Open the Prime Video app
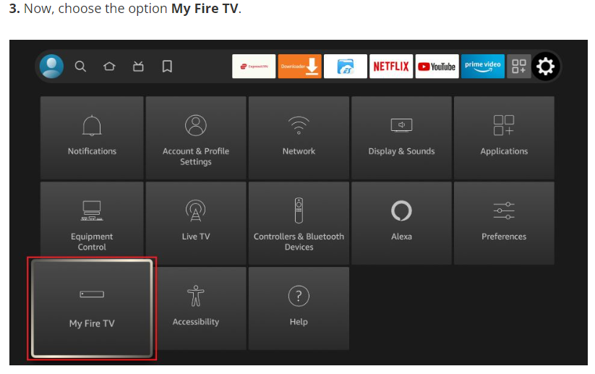Screen dimensions: 595x374 click(x=482, y=67)
